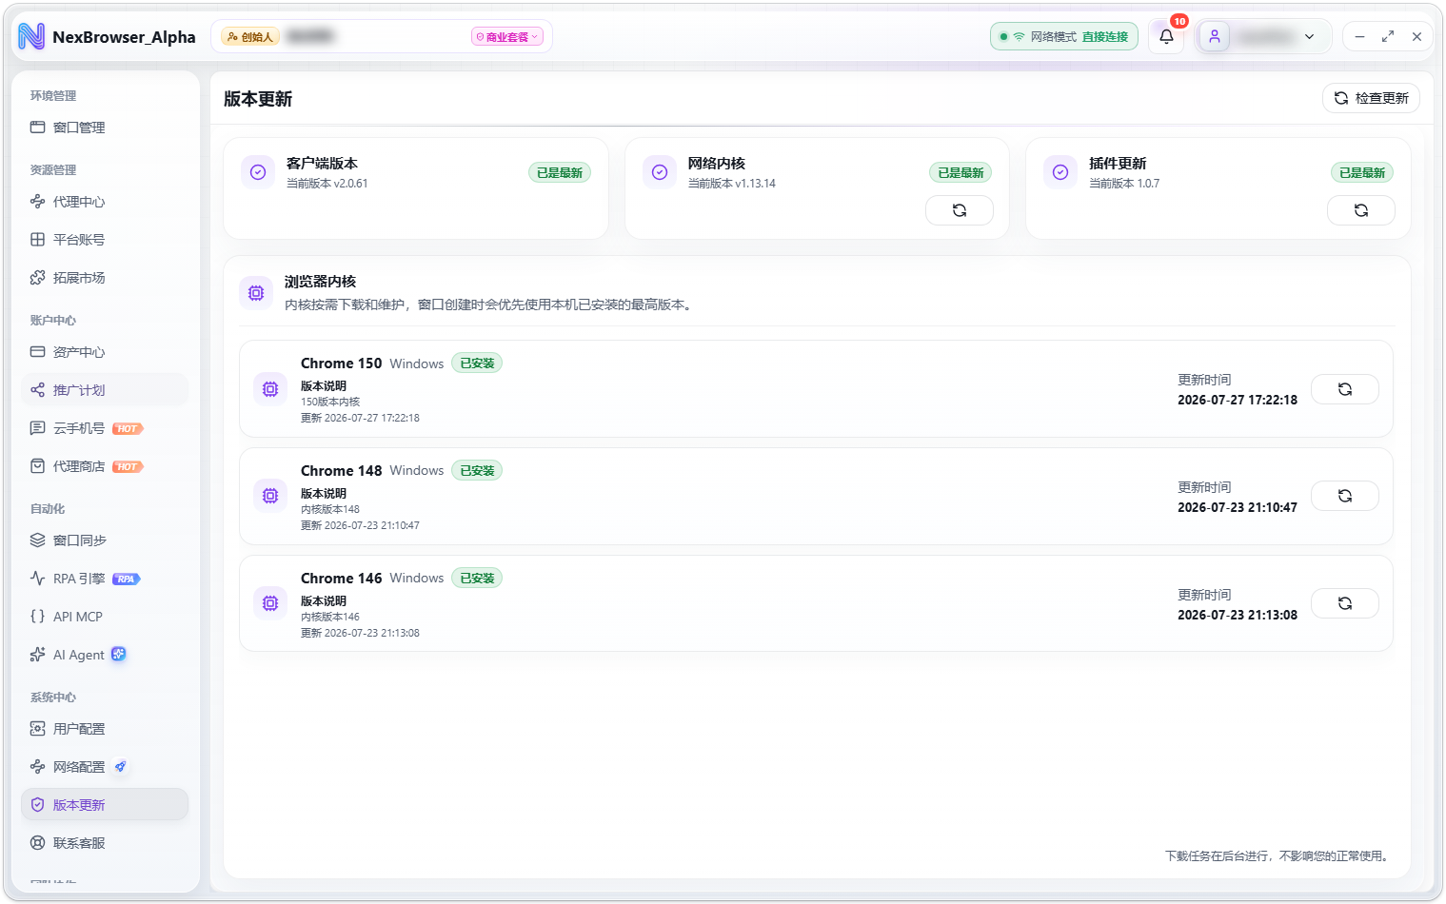Select 资产中心 in the sidebar
Image resolution: width=1446 pixels, height=904 pixels.
pos(105,352)
